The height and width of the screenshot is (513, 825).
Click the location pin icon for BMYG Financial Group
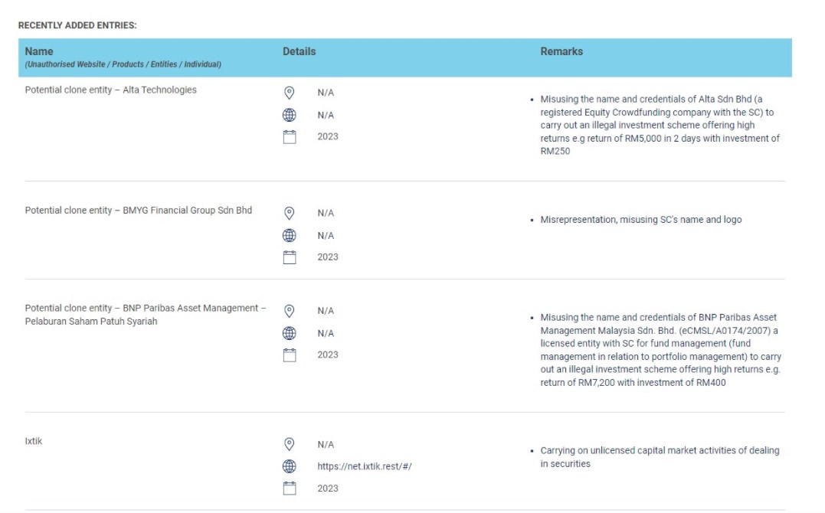click(x=290, y=213)
